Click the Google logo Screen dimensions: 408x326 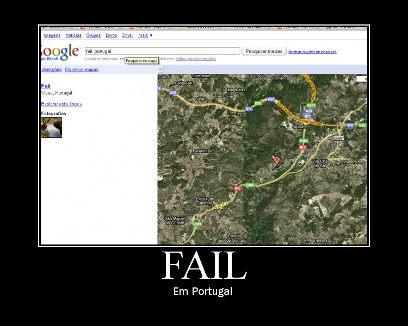point(60,52)
